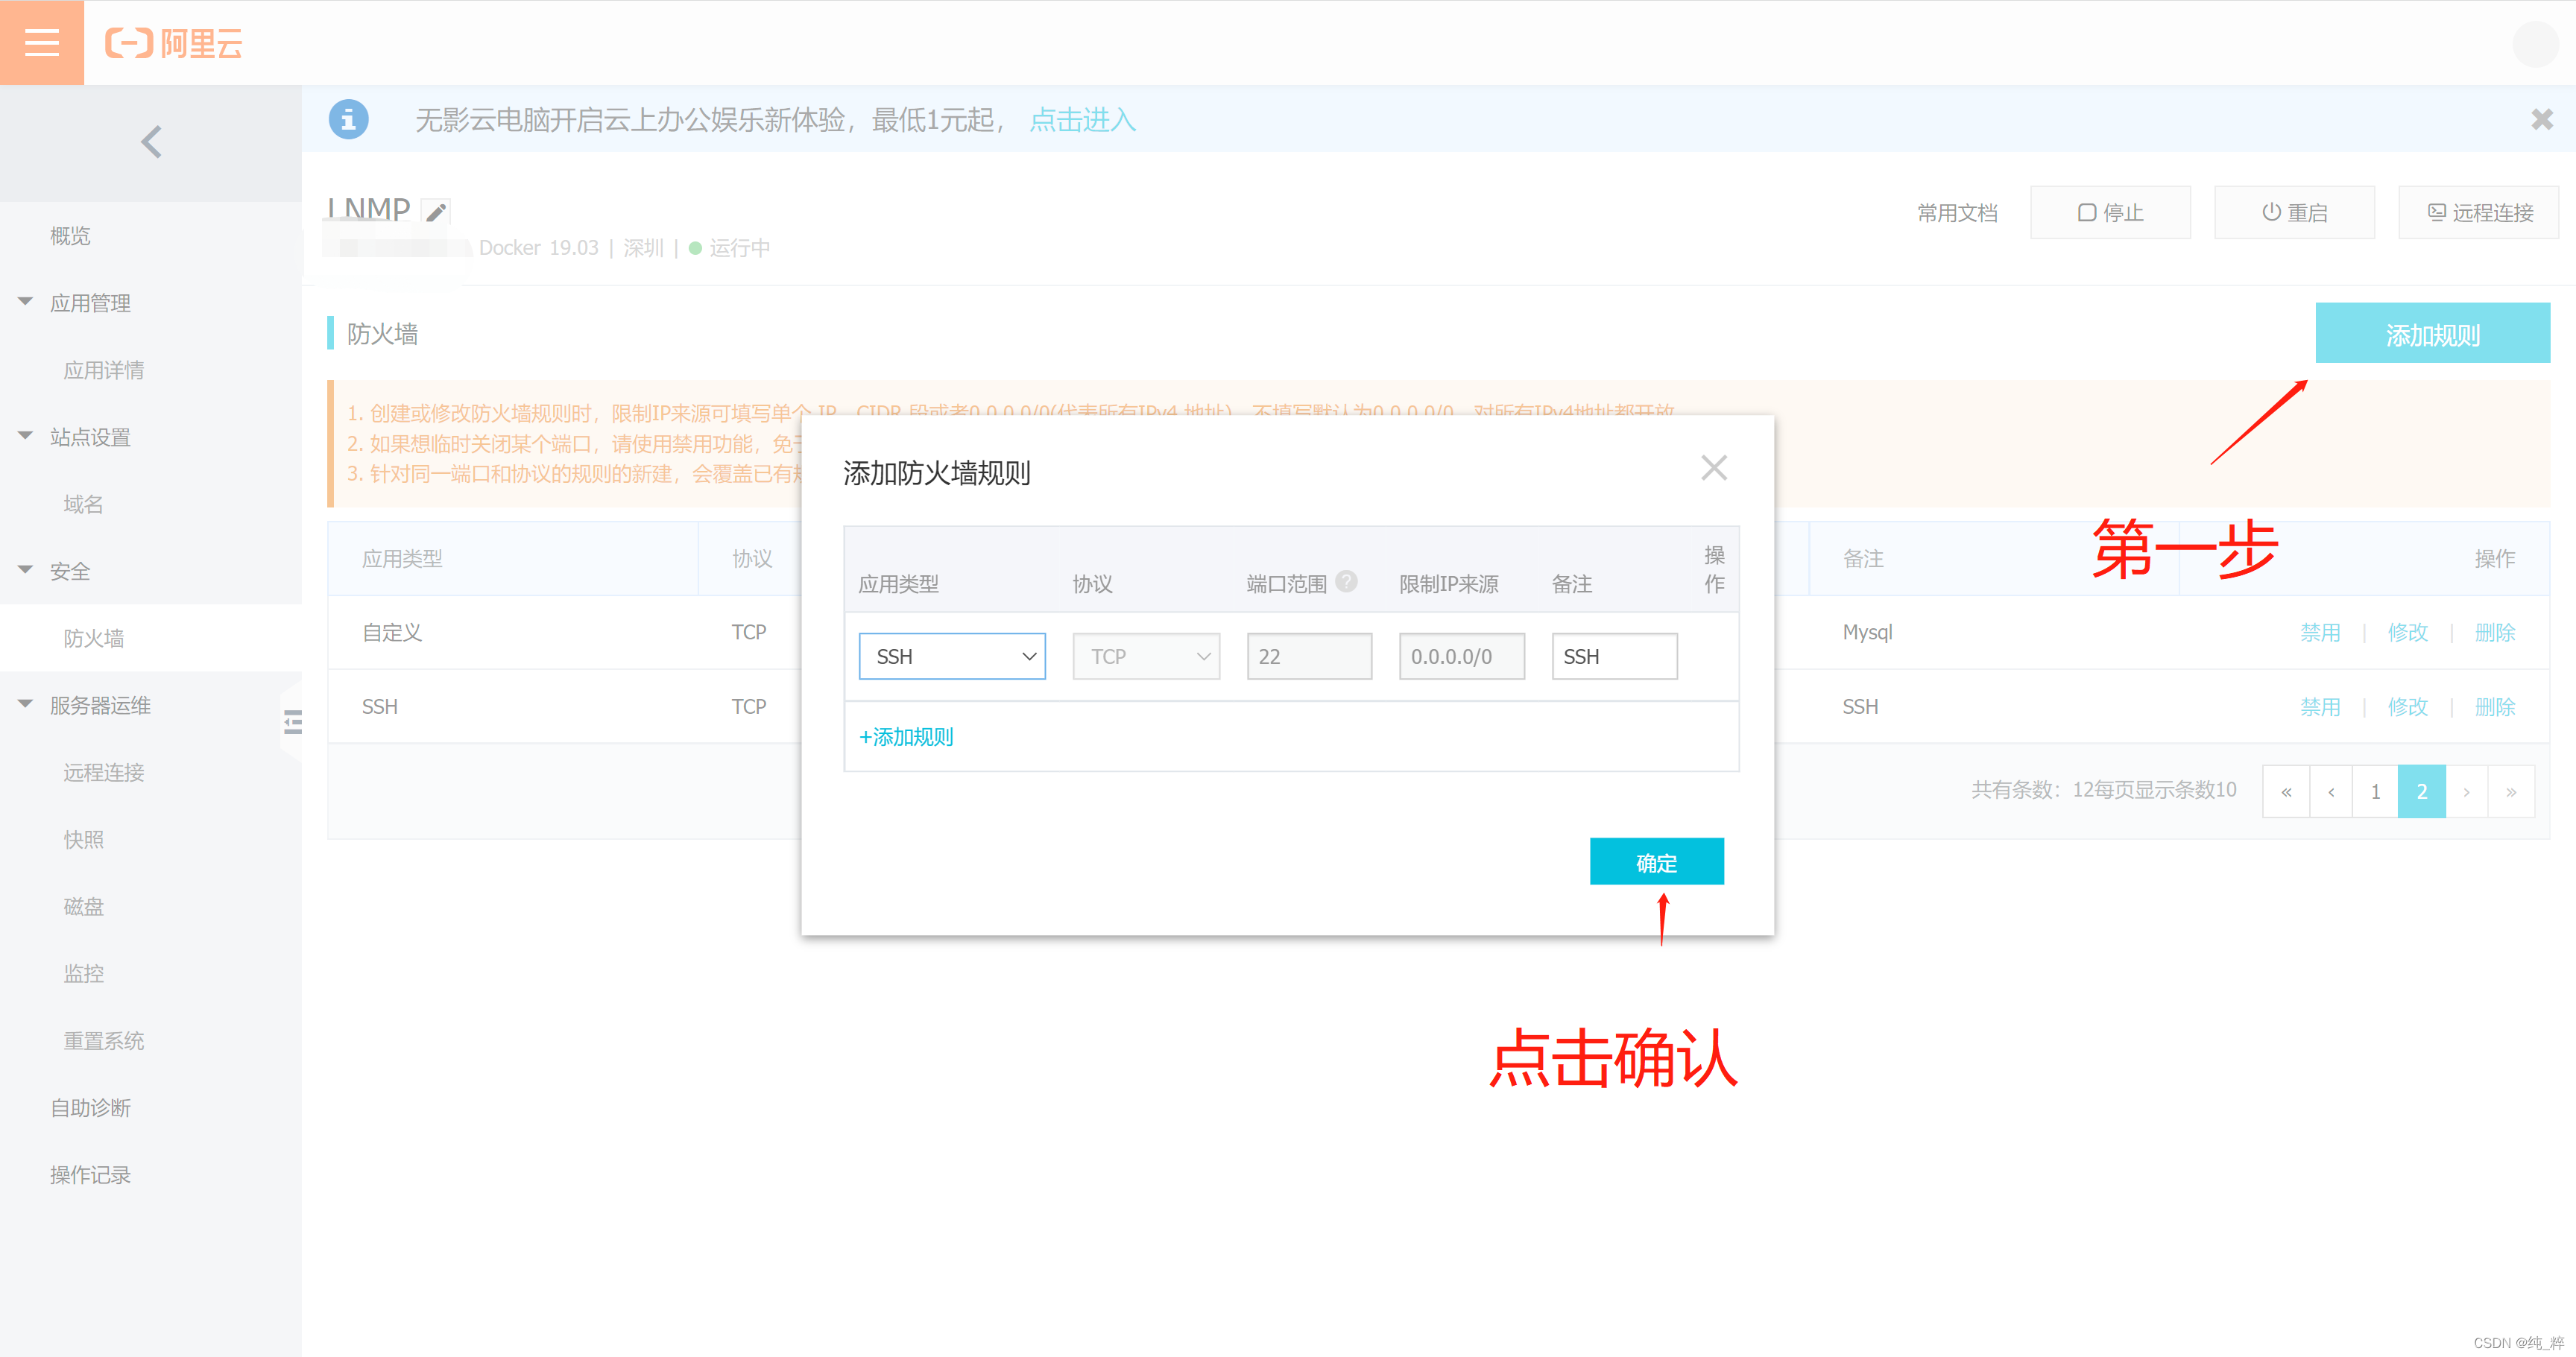Select page 1 in pagination
The width and height of the screenshot is (2576, 1357).
[2376, 791]
